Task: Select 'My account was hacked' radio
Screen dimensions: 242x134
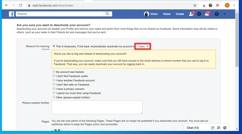Action: 54,72
